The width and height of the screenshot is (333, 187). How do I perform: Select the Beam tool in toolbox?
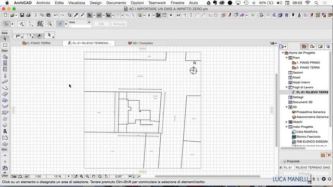[5, 82]
